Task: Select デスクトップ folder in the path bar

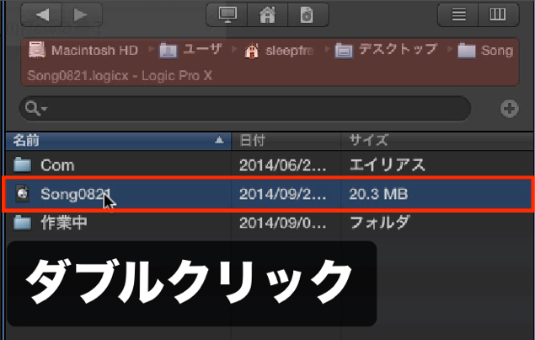Action: pos(386,51)
